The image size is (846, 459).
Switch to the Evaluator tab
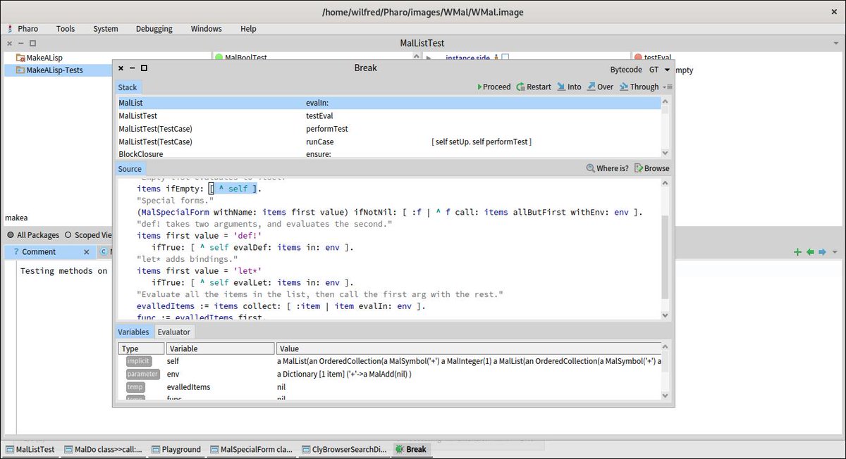pos(173,332)
